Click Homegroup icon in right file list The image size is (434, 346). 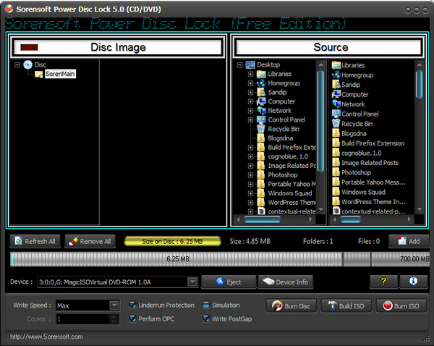coord(336,75)
